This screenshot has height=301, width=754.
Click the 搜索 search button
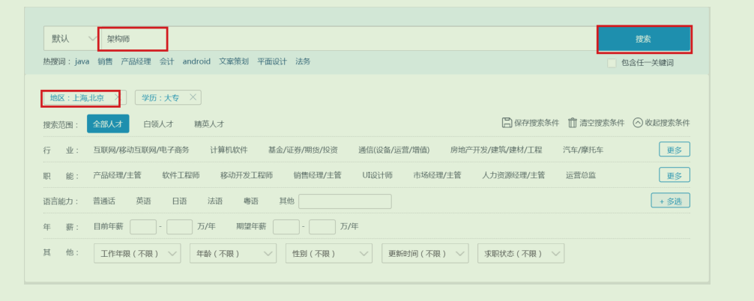644,40
